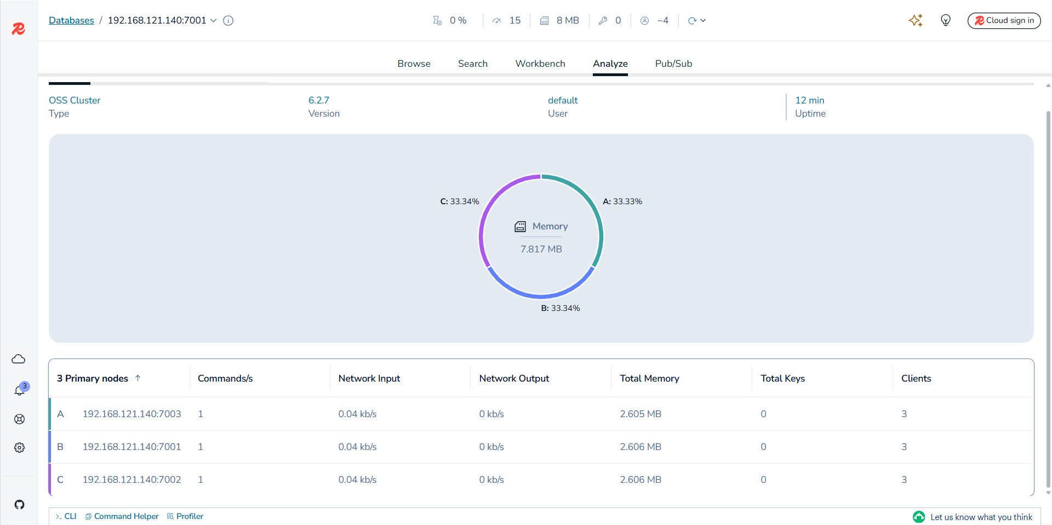Sort by the Commands/s column header

click(x=225, y=378)
